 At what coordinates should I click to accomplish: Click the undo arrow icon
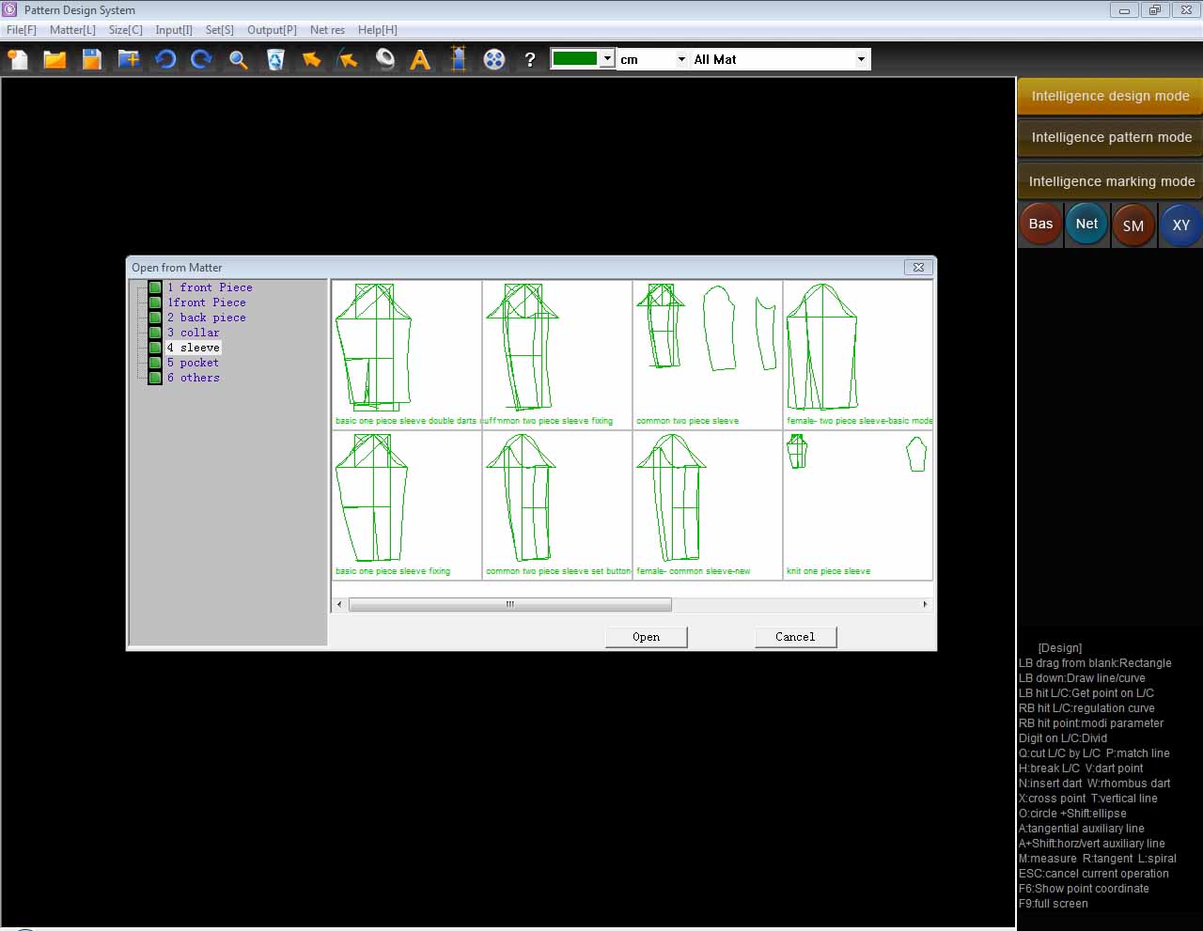165,60
